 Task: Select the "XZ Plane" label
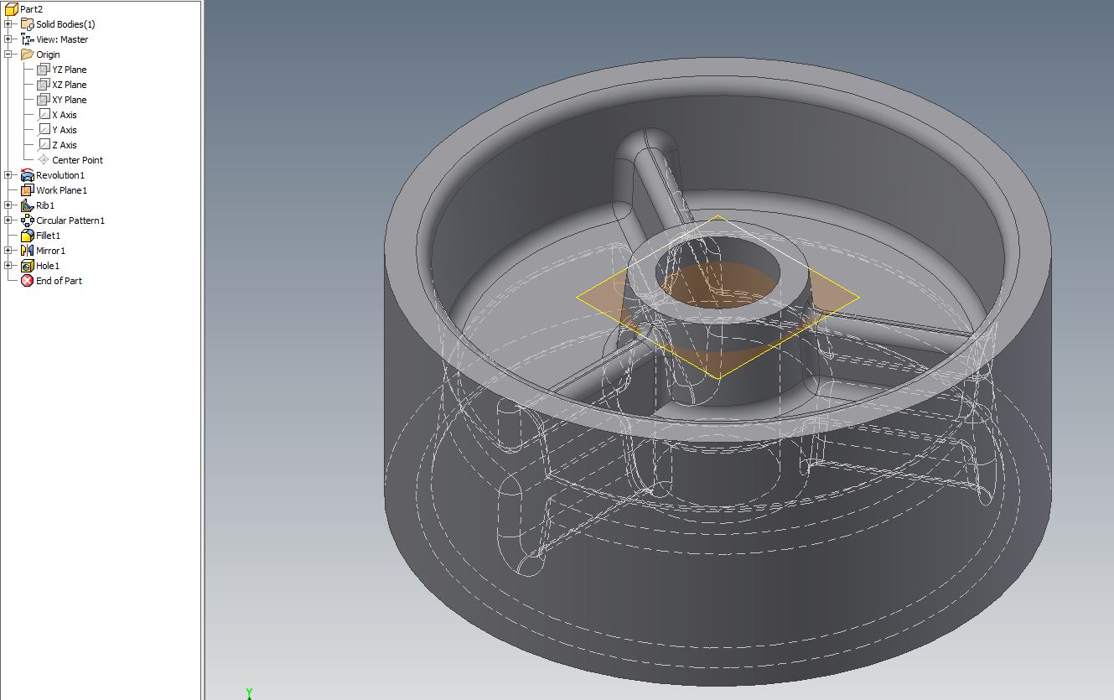click(x=69, y=85)
